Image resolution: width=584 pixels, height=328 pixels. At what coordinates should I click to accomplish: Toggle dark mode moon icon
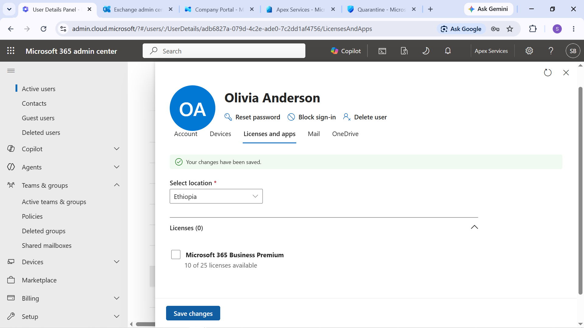tap(426, 51)
